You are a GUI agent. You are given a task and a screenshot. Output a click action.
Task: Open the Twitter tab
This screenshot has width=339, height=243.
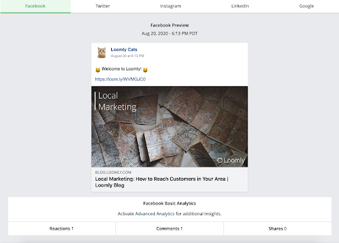pos(103,6)
